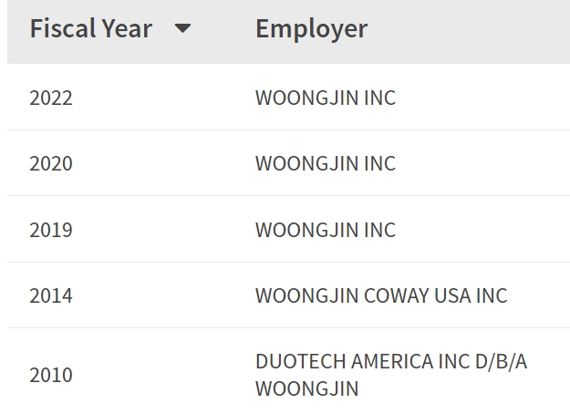Select the 2020 fiscal year cell
This screenshot has height=414, width=570.
[51, 163]
